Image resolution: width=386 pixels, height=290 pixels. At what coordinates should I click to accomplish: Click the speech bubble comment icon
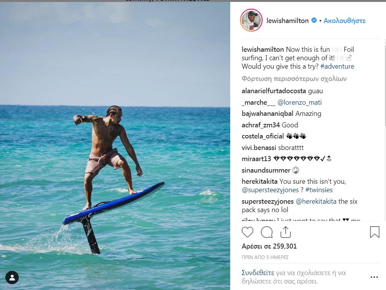pyautogui.click(x=267, y=232)
